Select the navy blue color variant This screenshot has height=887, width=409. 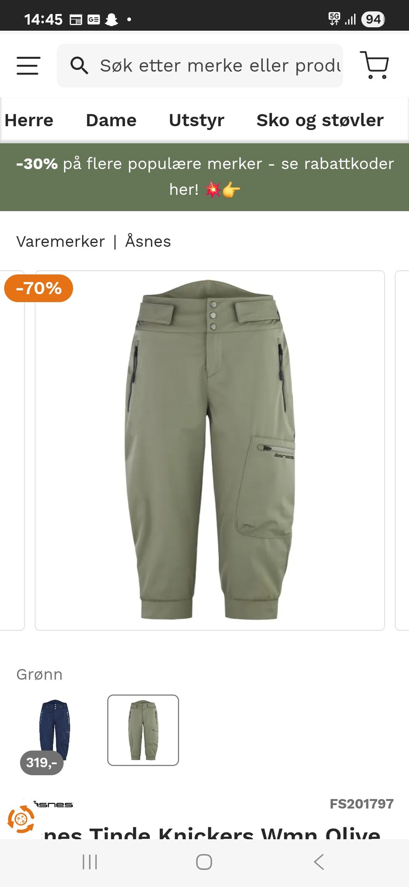[54, 730]
